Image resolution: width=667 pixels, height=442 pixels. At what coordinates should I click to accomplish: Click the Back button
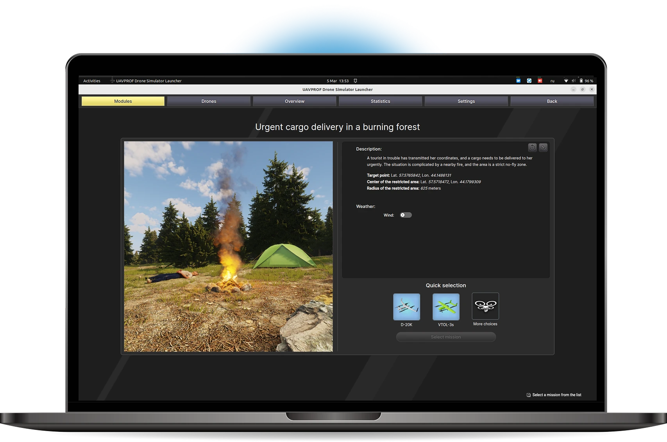552,101
